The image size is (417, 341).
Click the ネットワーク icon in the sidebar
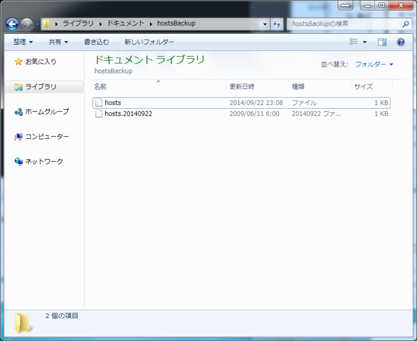pos(18,162)
